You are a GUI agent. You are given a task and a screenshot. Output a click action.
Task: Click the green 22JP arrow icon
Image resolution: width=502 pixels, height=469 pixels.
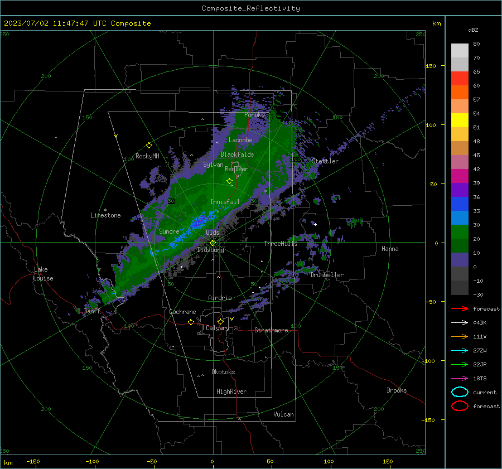click(x=460, y=364)
